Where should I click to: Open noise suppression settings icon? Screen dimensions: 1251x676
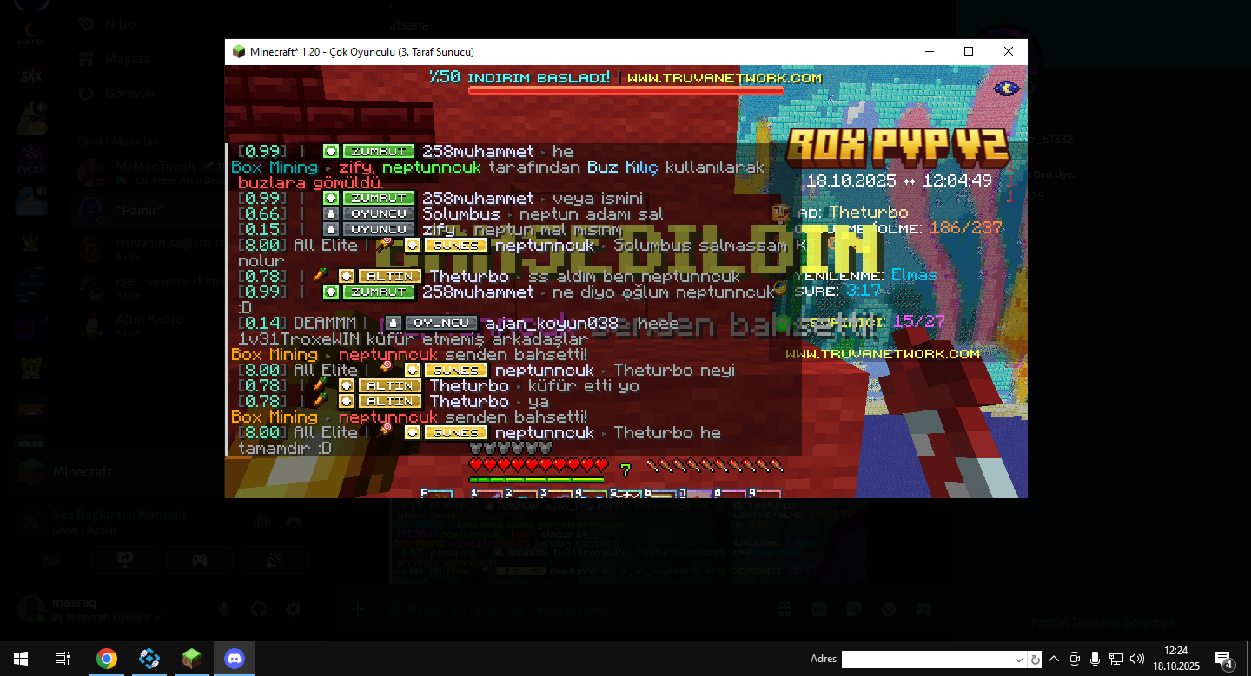pos(261,522)
